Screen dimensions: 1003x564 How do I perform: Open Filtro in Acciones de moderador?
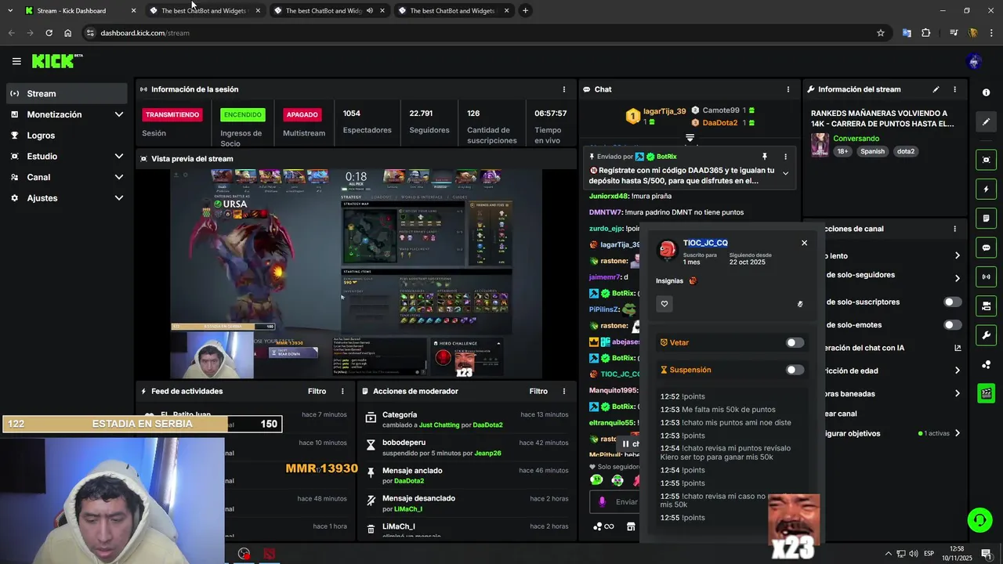[x=538, y=391]
